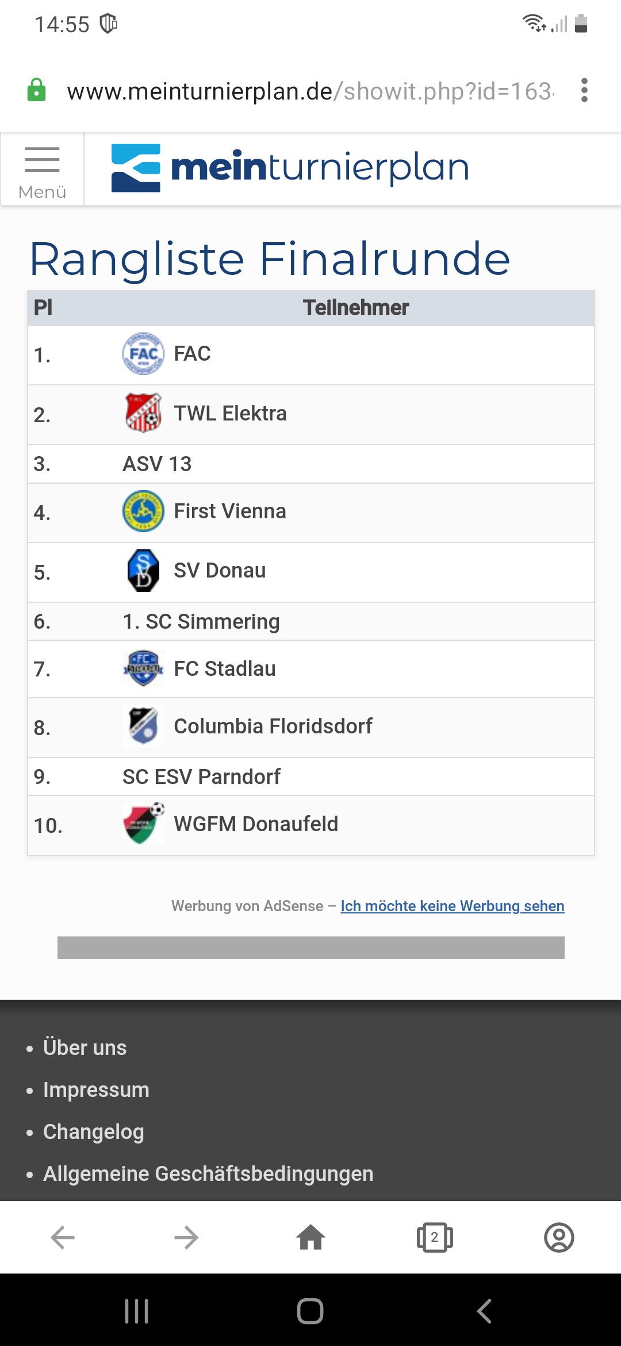Go back with the browser back arrow
The width and height of the screenshot is (621, 1346).
(62, 1237)
